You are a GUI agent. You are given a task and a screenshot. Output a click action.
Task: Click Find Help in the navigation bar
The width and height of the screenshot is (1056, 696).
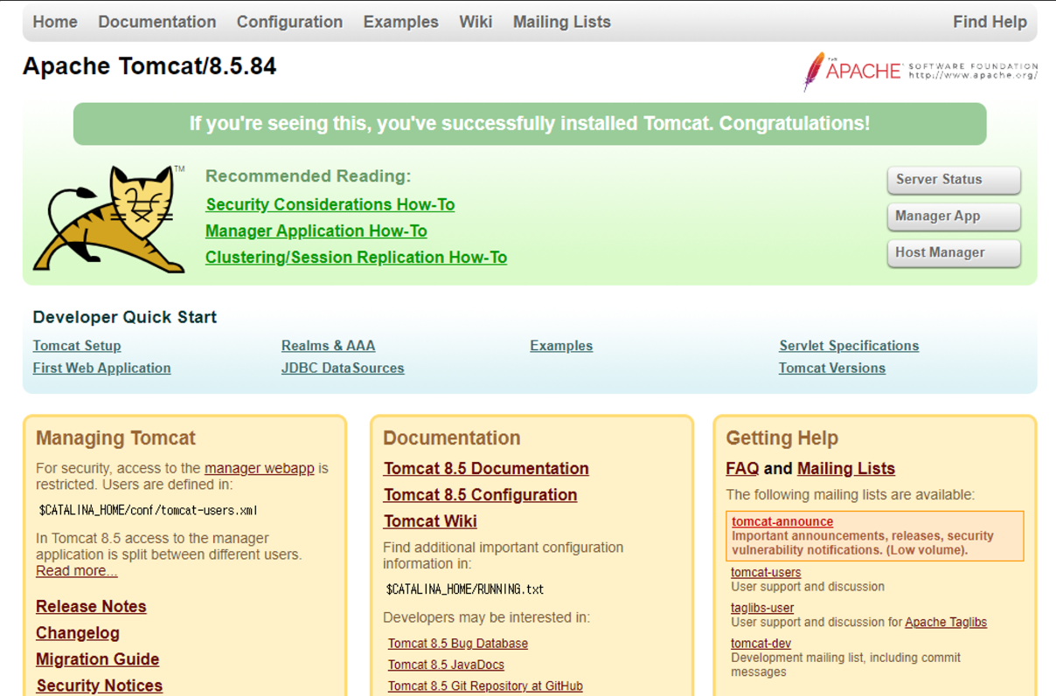click(990, 22)
